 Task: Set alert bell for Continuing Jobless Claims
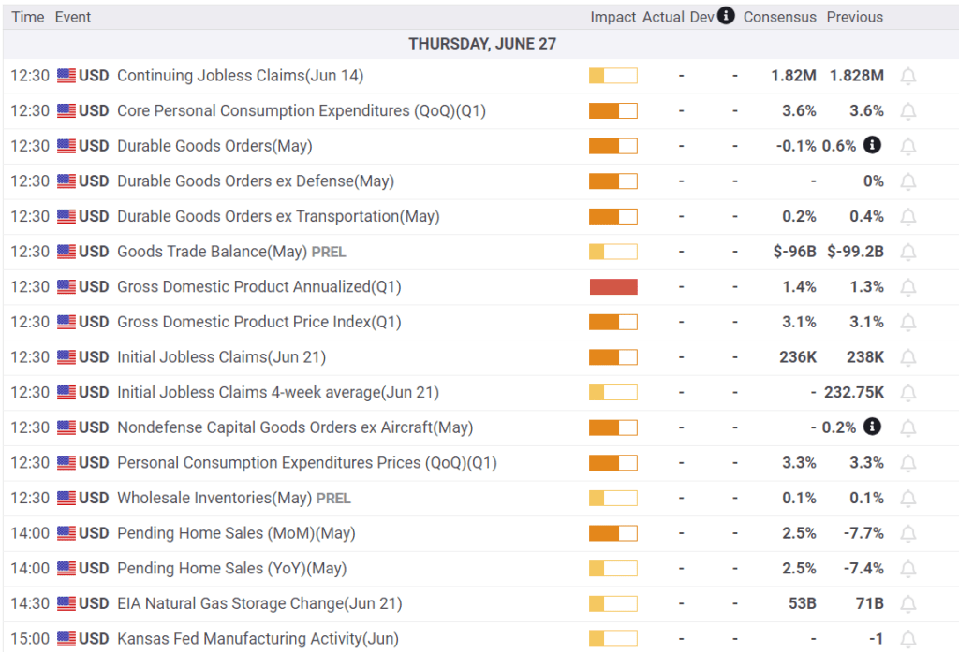click(x=908, y=77)
